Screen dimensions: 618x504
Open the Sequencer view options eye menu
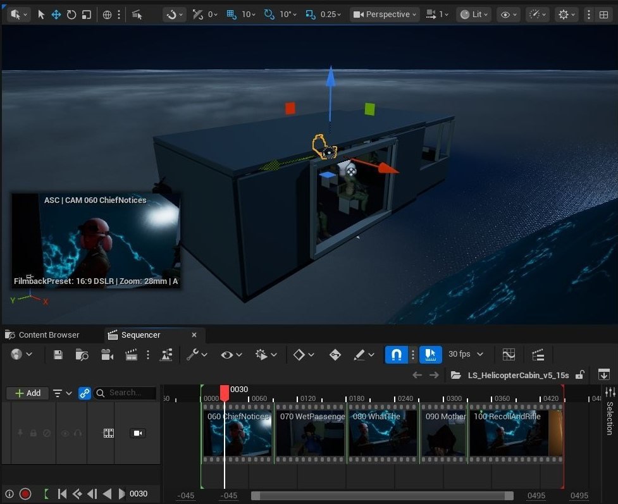pos(231,355)
